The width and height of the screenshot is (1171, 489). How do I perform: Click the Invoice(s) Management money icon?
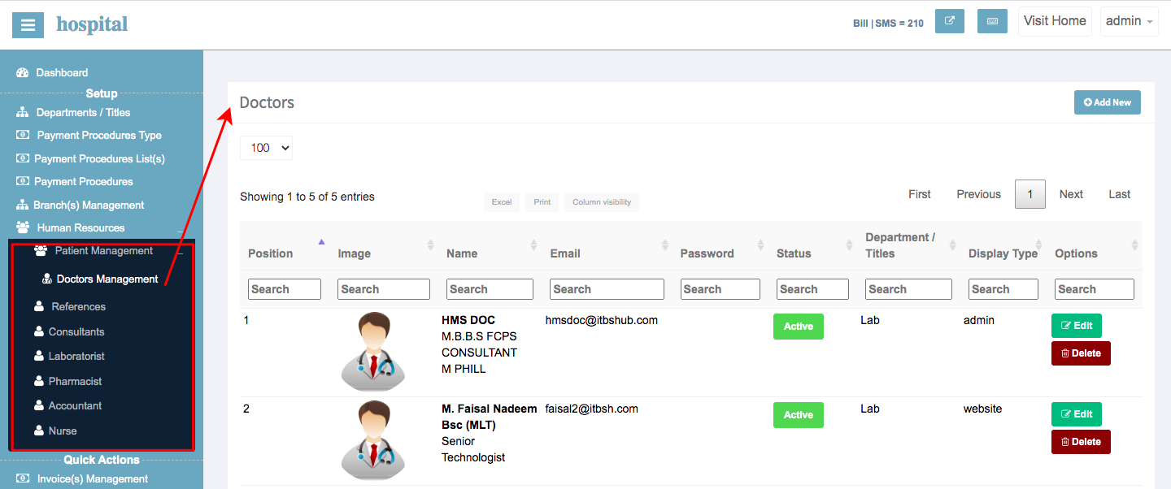pyautogui.click(x=23, y=478)
